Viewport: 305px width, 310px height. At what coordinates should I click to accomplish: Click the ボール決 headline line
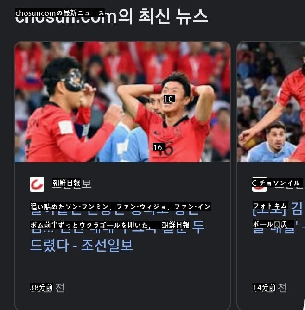pos(273,224)
